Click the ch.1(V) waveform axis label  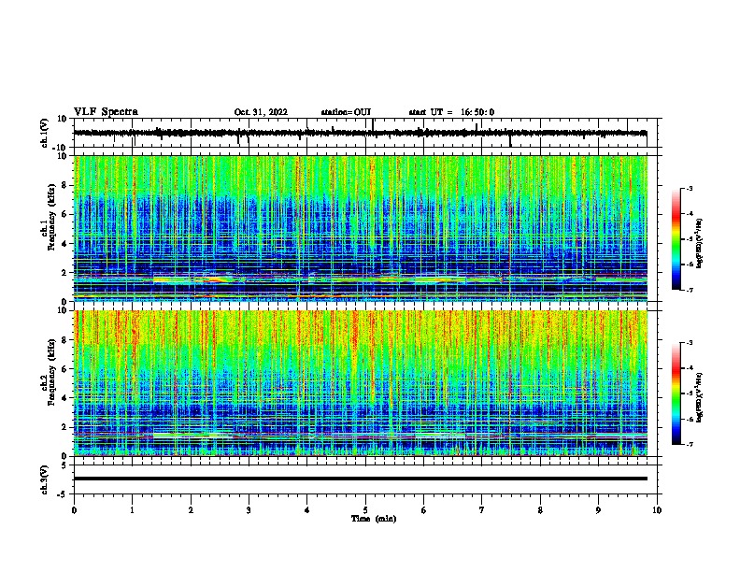coord(45,133)
